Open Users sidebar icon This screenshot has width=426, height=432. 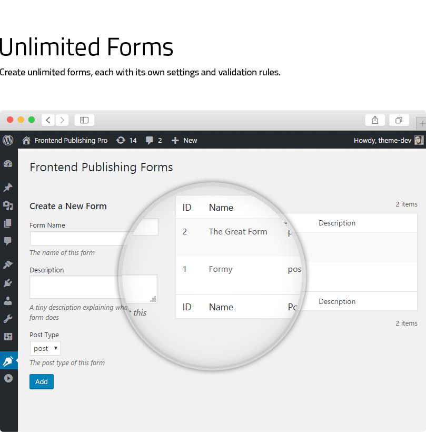[8, 301]
